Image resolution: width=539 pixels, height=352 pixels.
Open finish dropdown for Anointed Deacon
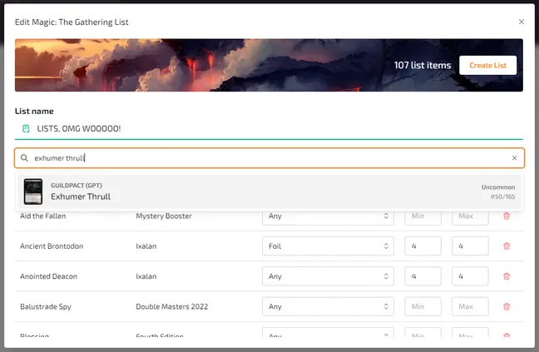coord(328,276)
